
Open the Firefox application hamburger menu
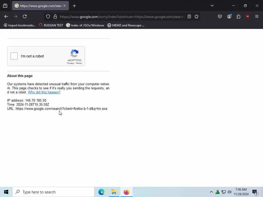pos(257,16)
